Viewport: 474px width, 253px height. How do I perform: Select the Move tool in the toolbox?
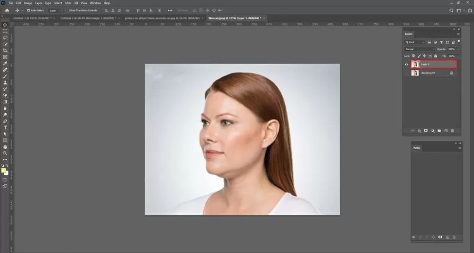pyautogui.click(x=5, y=25)
